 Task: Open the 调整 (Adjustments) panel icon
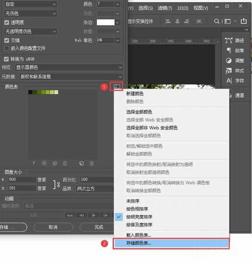229,60
